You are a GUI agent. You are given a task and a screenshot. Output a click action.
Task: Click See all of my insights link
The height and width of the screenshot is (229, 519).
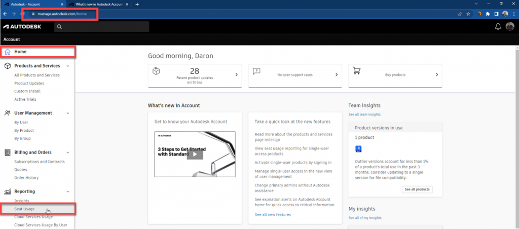(365, 218)
